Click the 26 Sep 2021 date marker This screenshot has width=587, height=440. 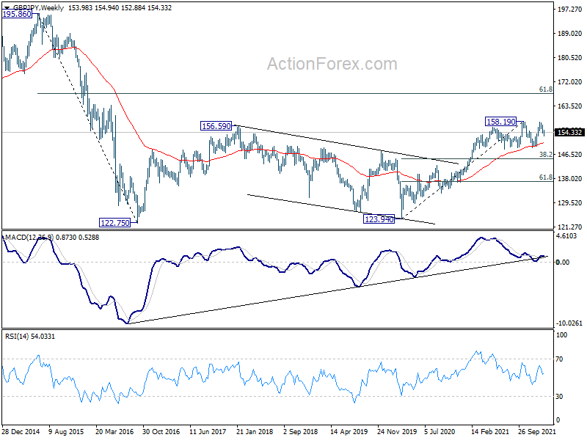click(x=536, y=432)
